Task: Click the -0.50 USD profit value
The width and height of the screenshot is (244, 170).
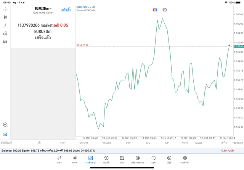Action: coord(227,151)
